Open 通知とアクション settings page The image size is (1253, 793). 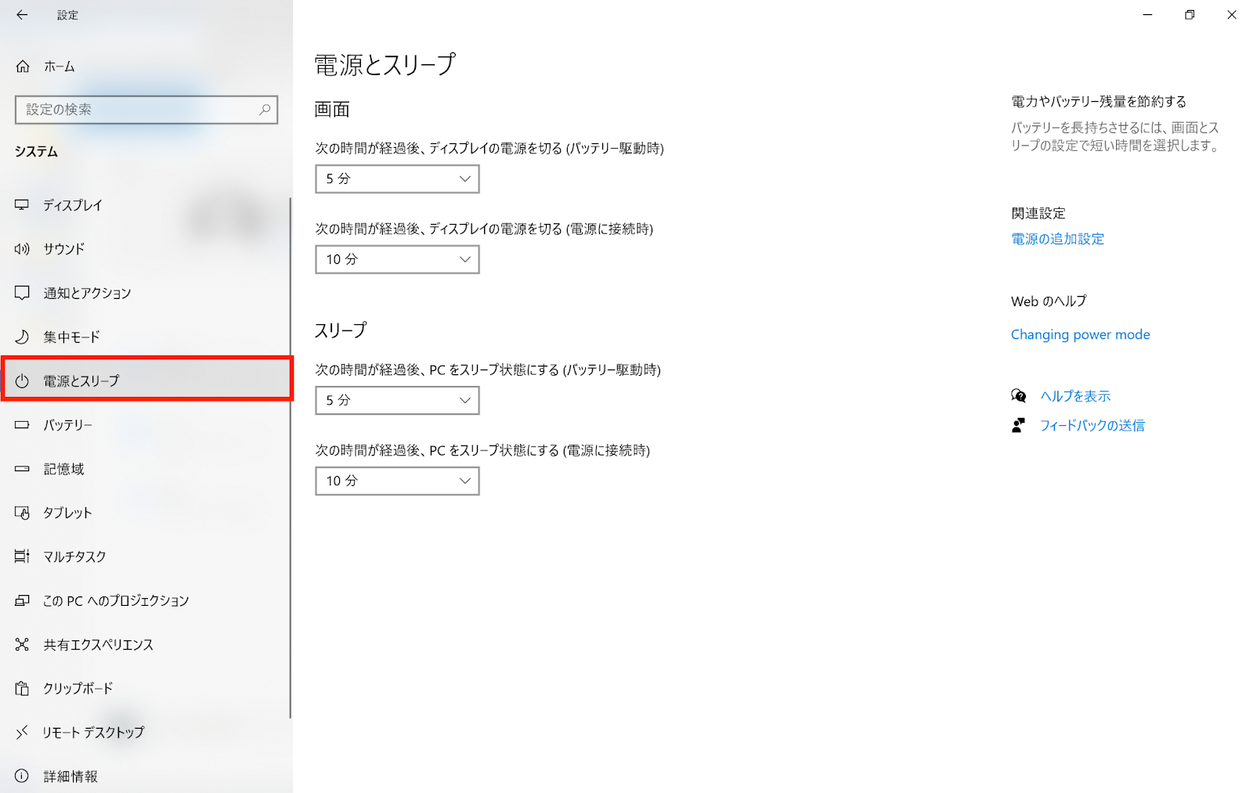click(x=145, y=293)
